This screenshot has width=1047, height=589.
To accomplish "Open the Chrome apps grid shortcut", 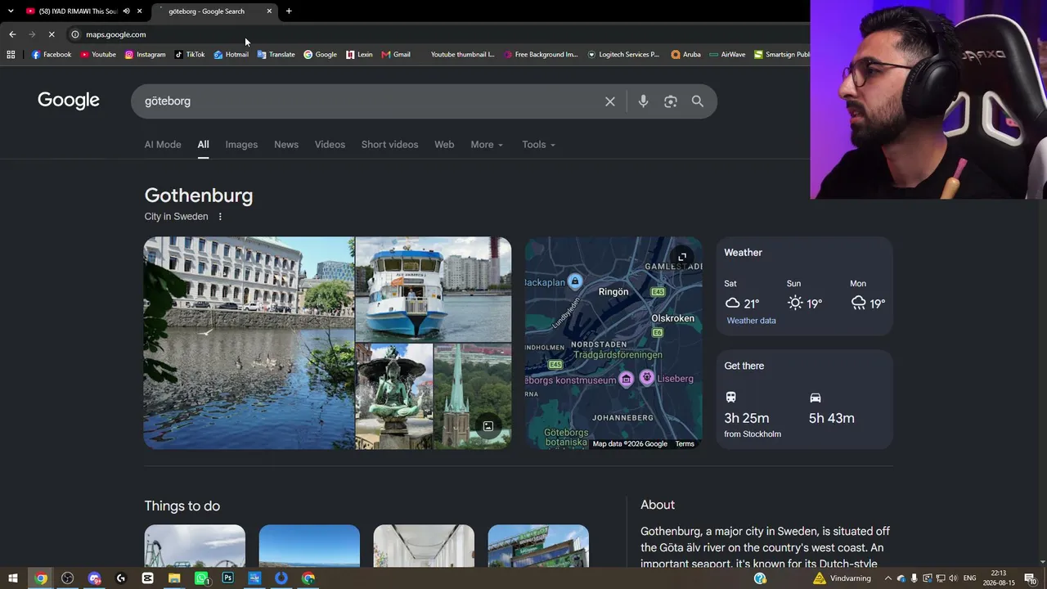I will 11,55.
